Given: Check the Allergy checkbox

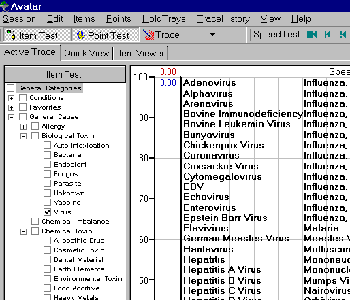Looking at the screenshot, I should coord(35,126).
